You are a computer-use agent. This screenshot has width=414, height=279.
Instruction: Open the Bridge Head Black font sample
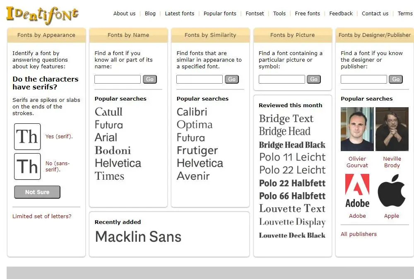click(292, 145)
